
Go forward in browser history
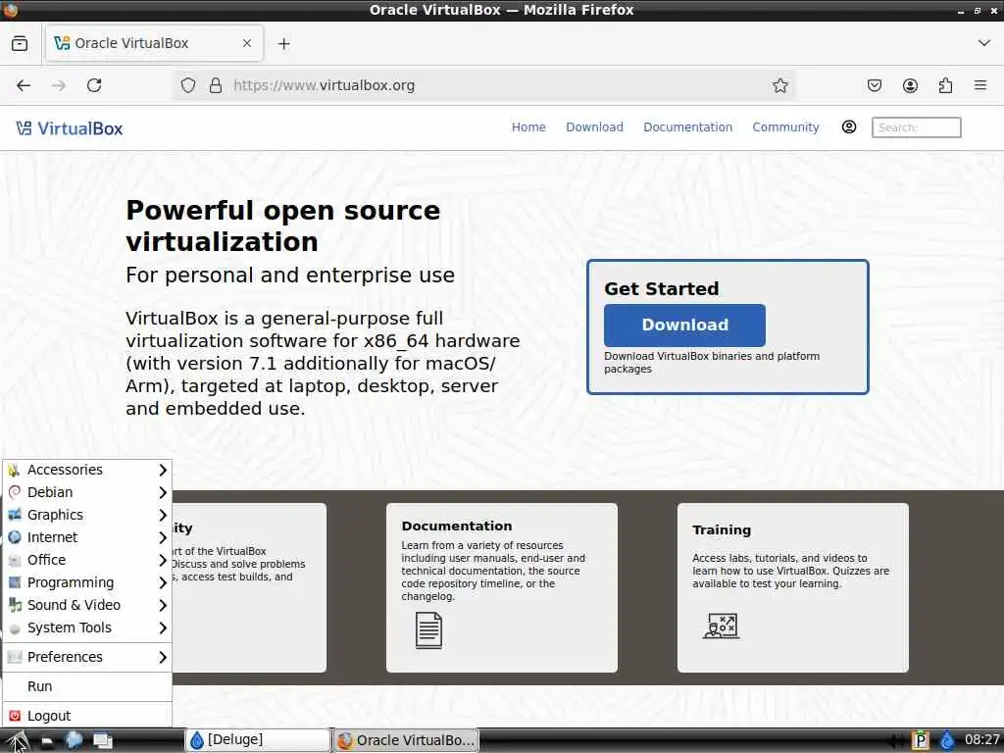pyautogui.click(x=59, y=85)
